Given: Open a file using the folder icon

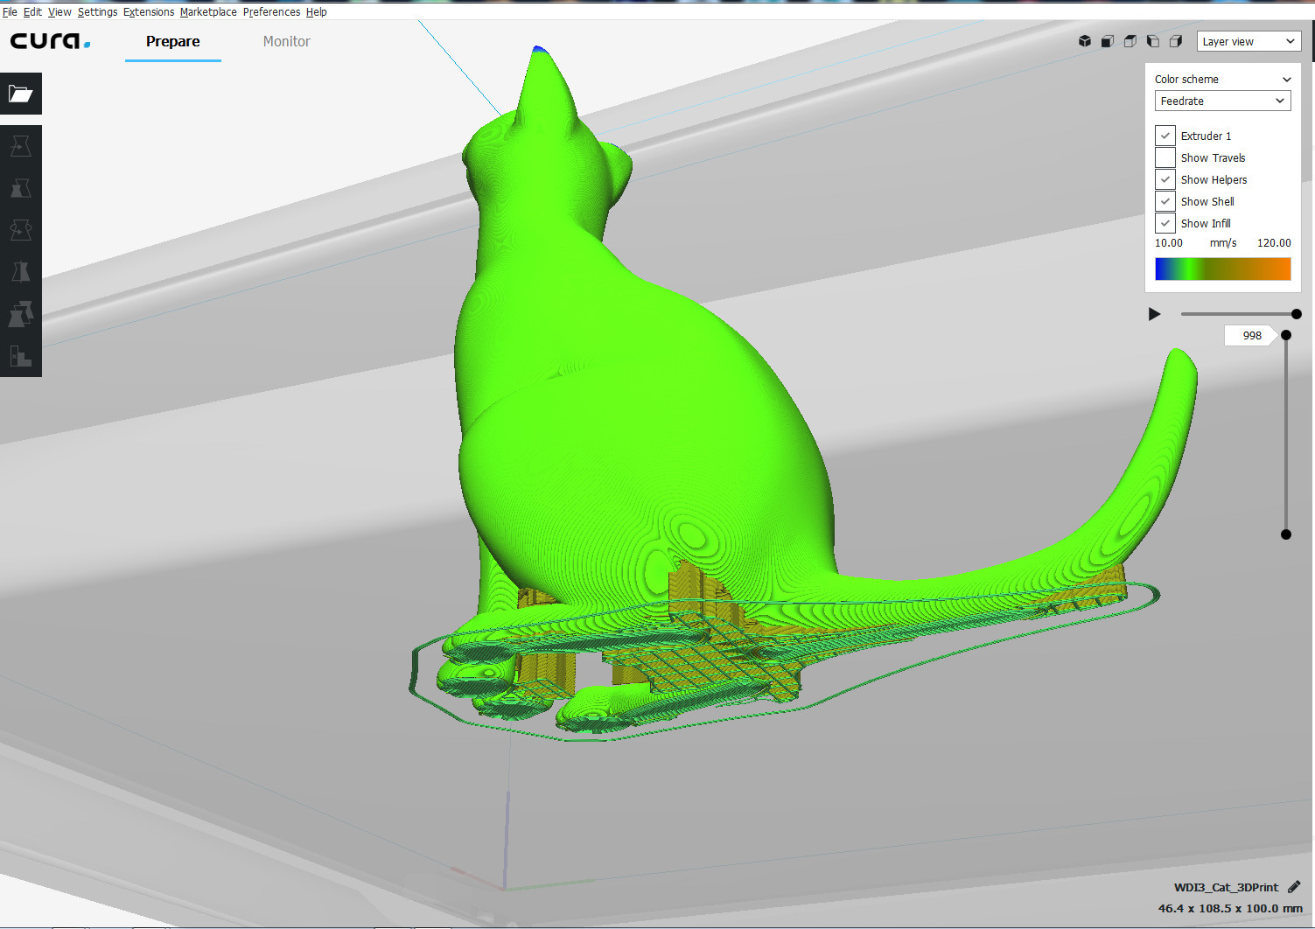Looking at the screenshot, I should (20, 94).
